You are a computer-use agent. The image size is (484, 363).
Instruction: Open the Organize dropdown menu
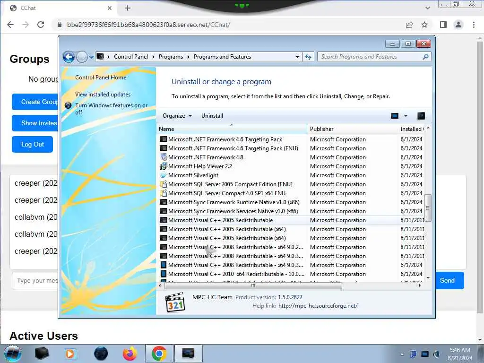click(177, 116)
